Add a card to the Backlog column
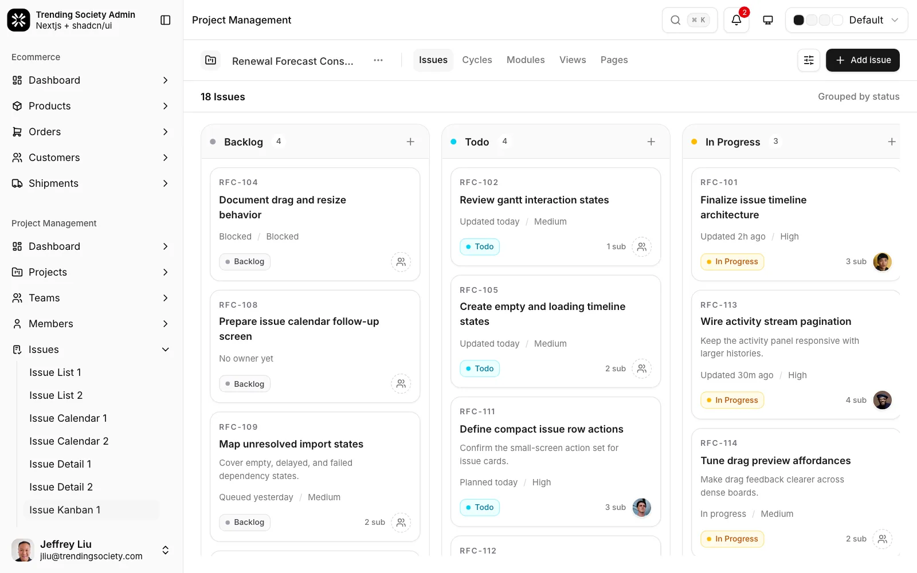Viewport: 917px width, 573px height. click(410, 142)
